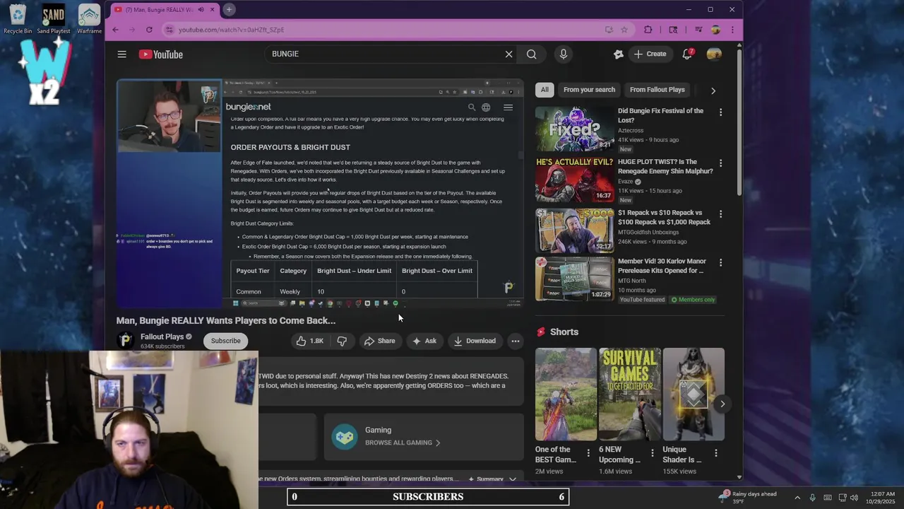
Task: Run the YouTube search with the magnifier button
Action: [x=531, y=54]
